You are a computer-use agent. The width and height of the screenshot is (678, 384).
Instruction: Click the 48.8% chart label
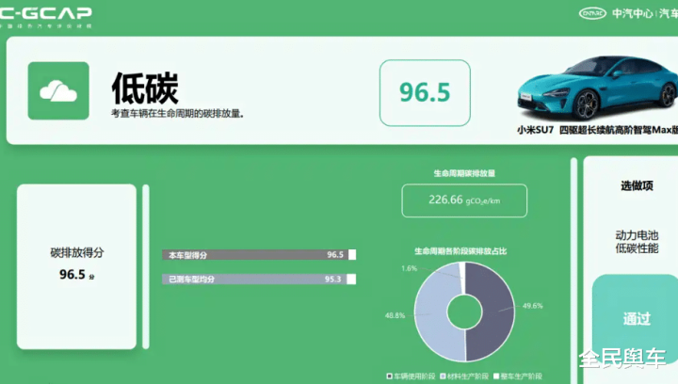coord(395,315)
